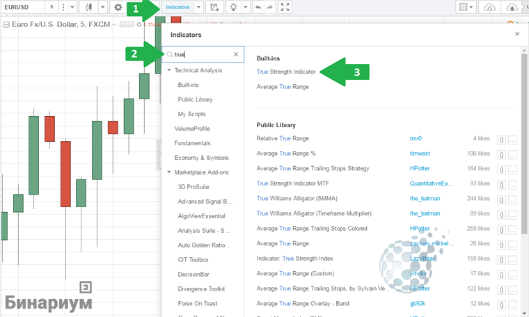Collapse the Technical Analysis tree section
Viewport: 529px width, 317px height.
(169, 70)
